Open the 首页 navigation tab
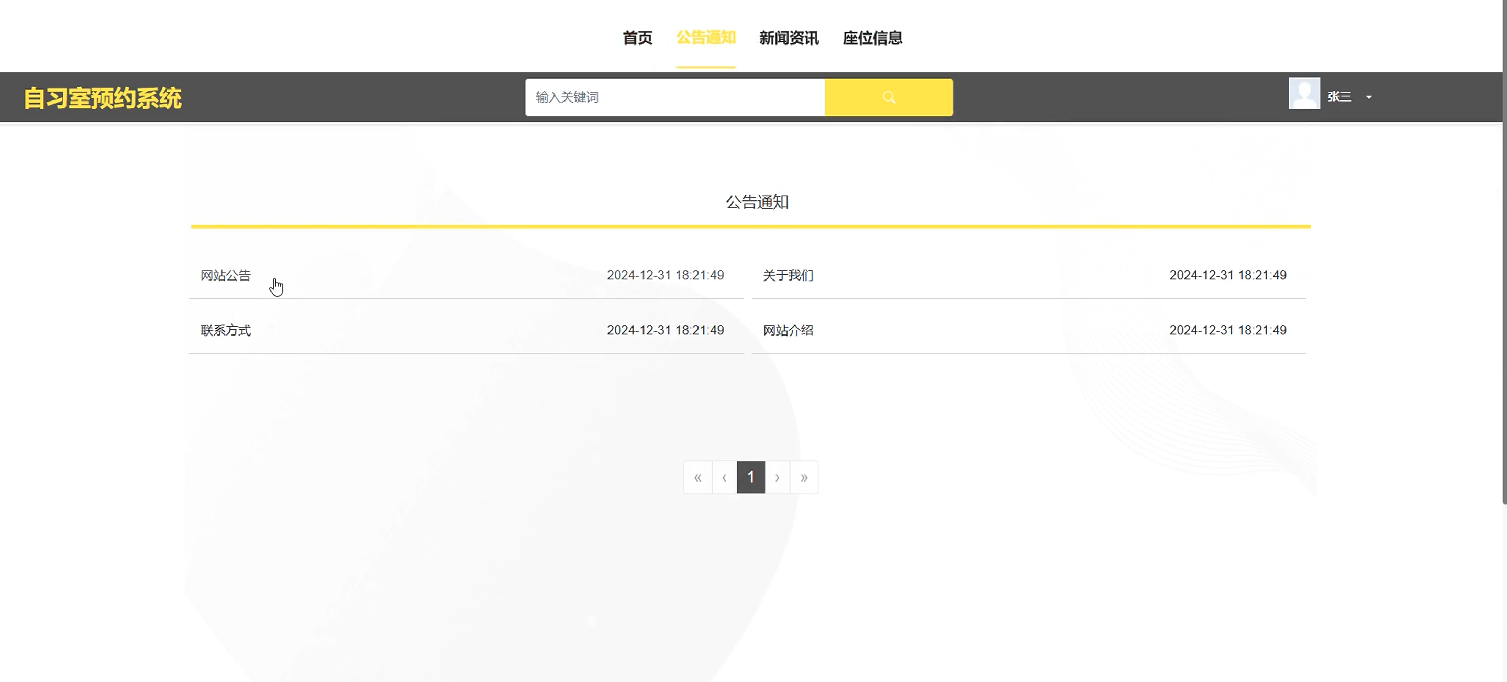1507x682 pixels. [637, 38]
